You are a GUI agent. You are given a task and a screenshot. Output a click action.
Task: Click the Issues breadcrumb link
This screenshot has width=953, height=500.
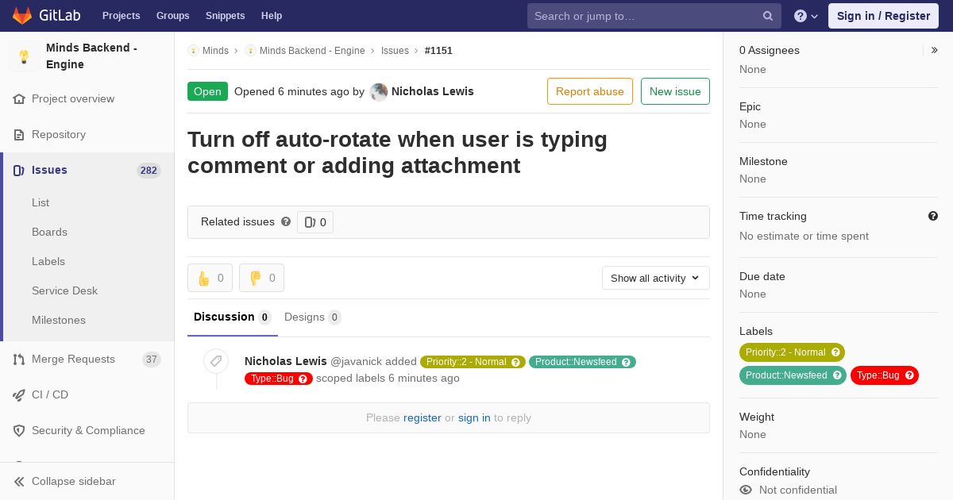click(395, 51)
